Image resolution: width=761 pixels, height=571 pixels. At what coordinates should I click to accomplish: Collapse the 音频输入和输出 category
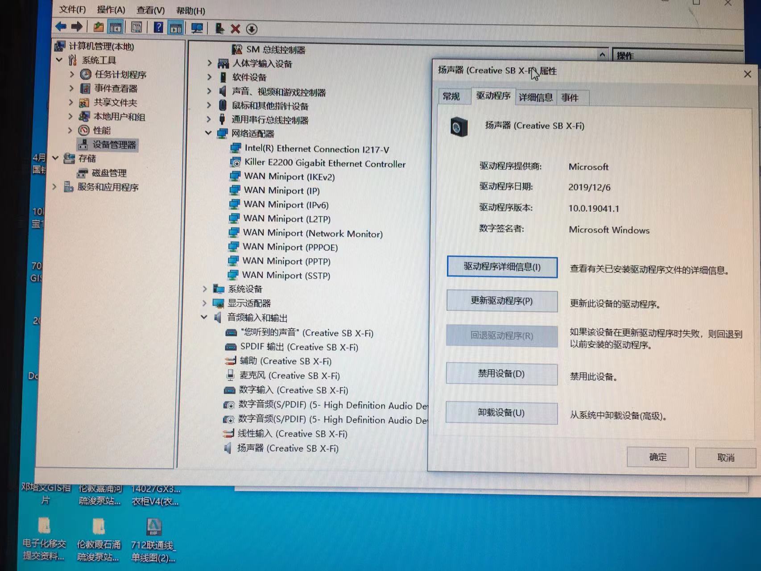tap(204, 317)
